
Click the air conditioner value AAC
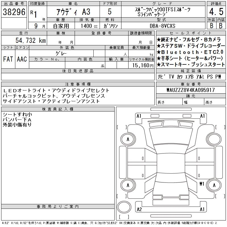[x=22, y=59]
